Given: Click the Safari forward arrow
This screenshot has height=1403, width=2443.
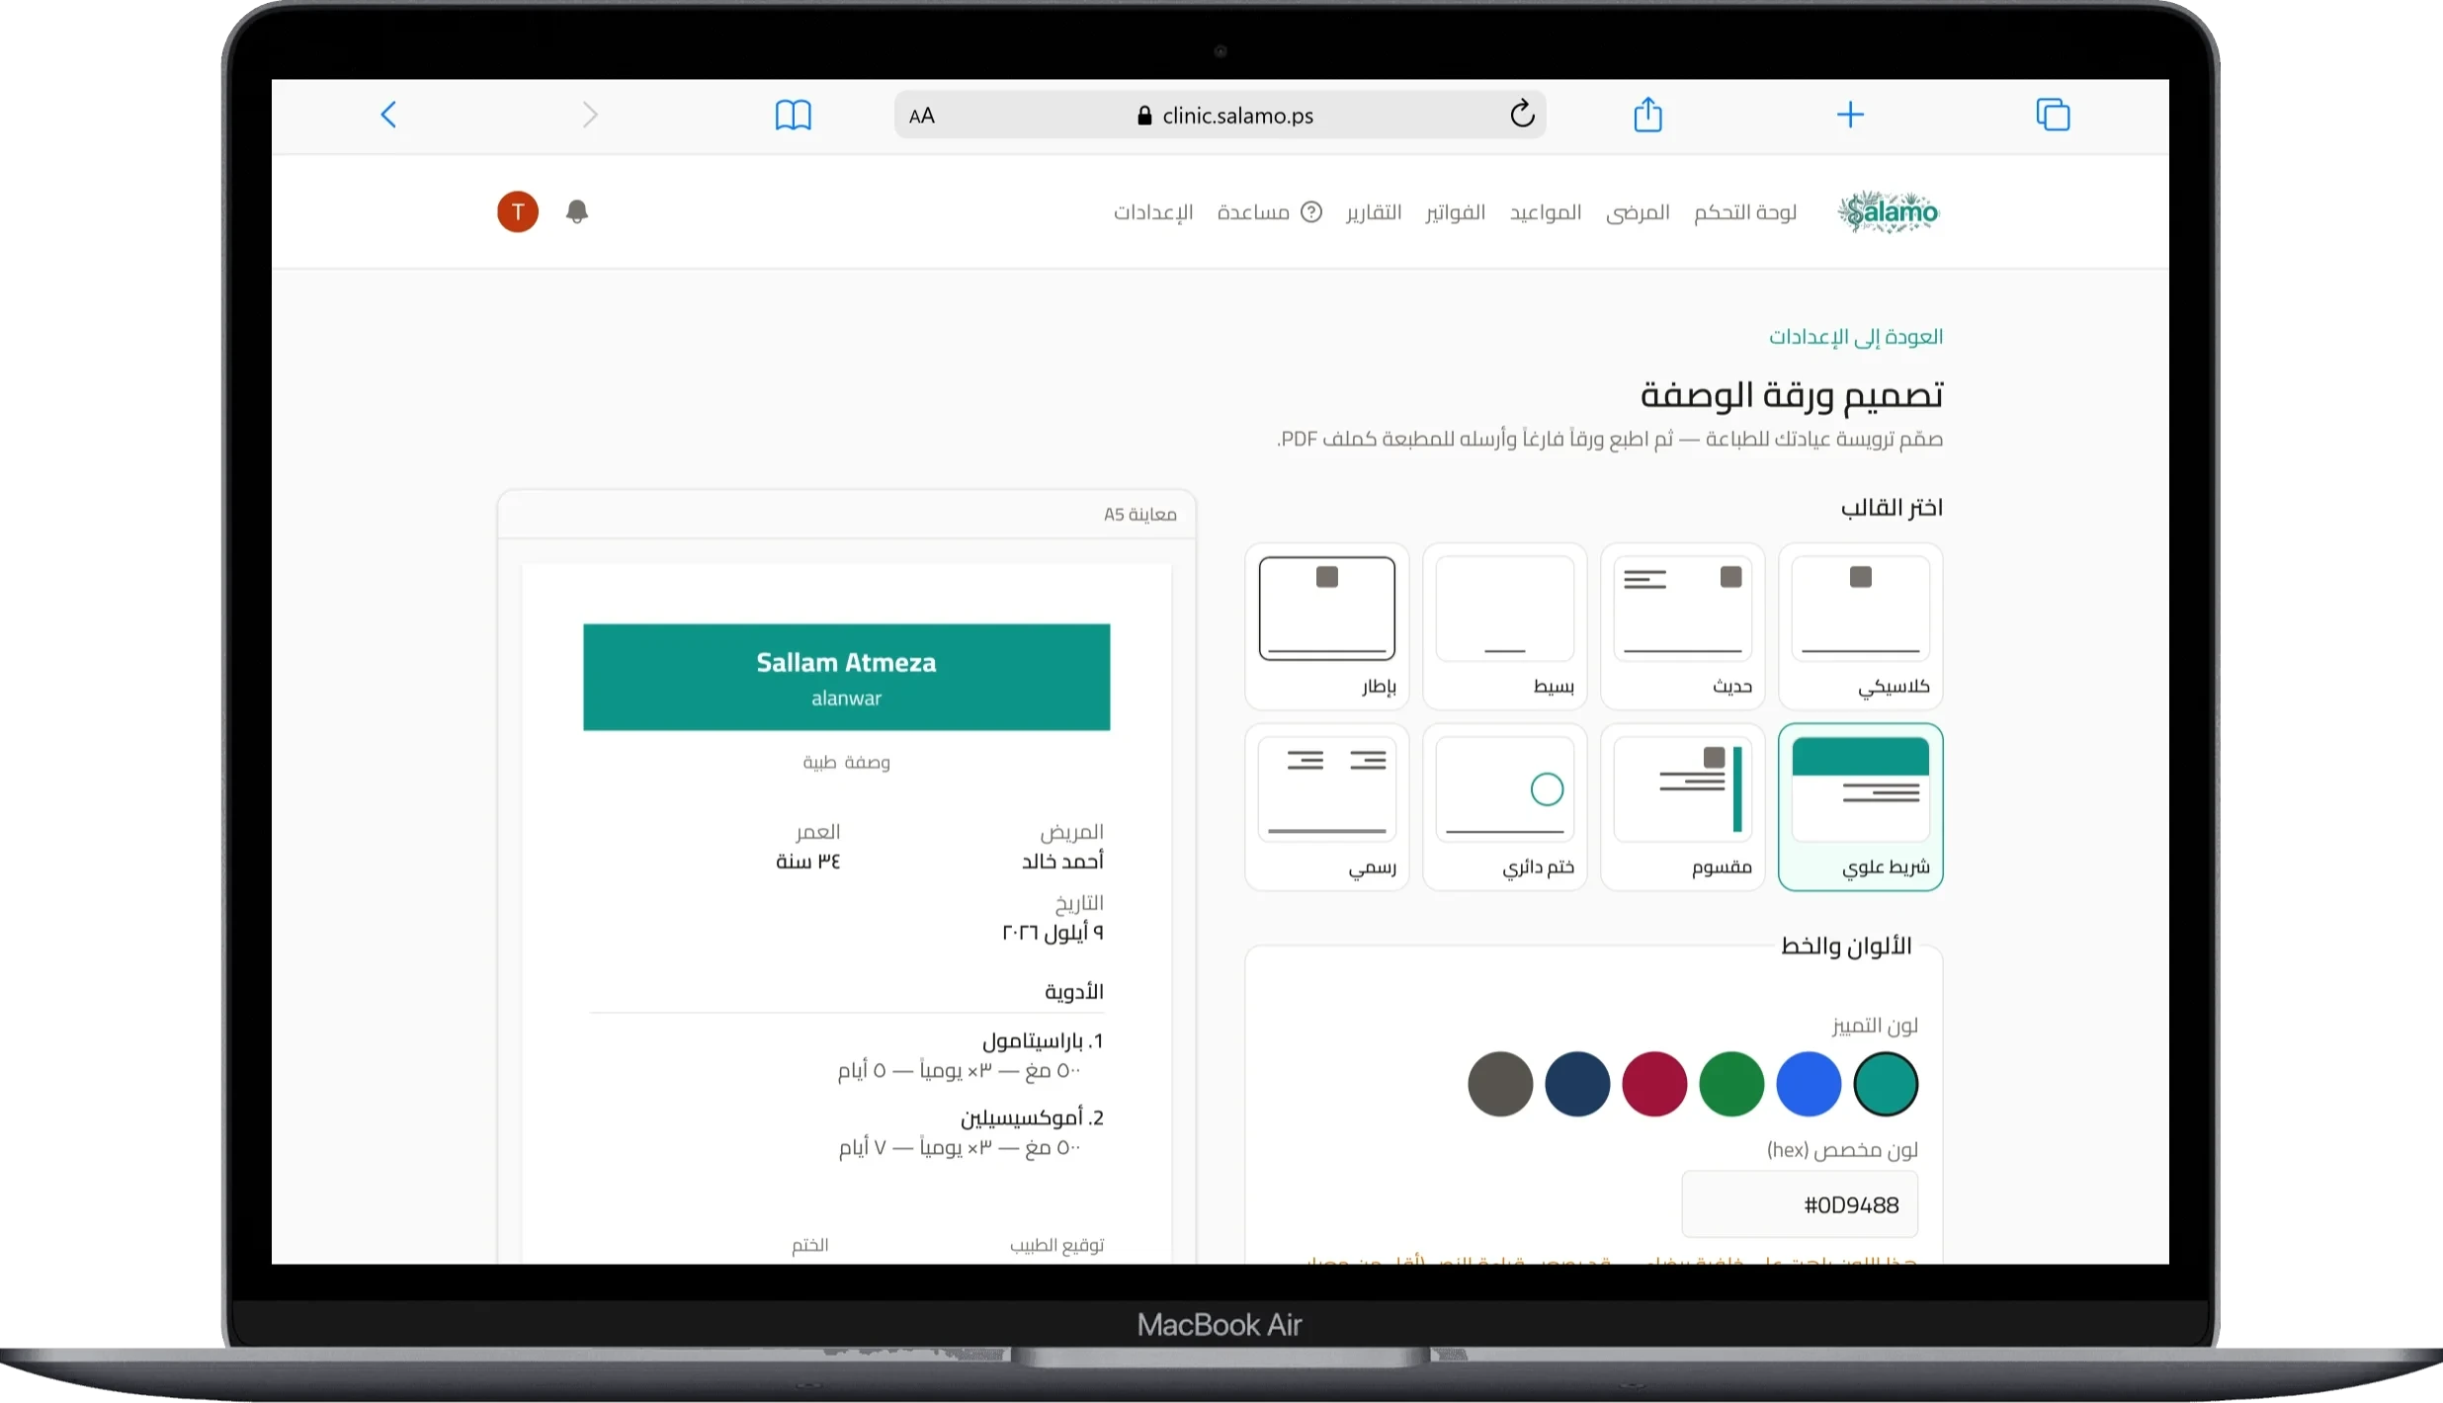Looking at the screenshot, I should 590,115.
